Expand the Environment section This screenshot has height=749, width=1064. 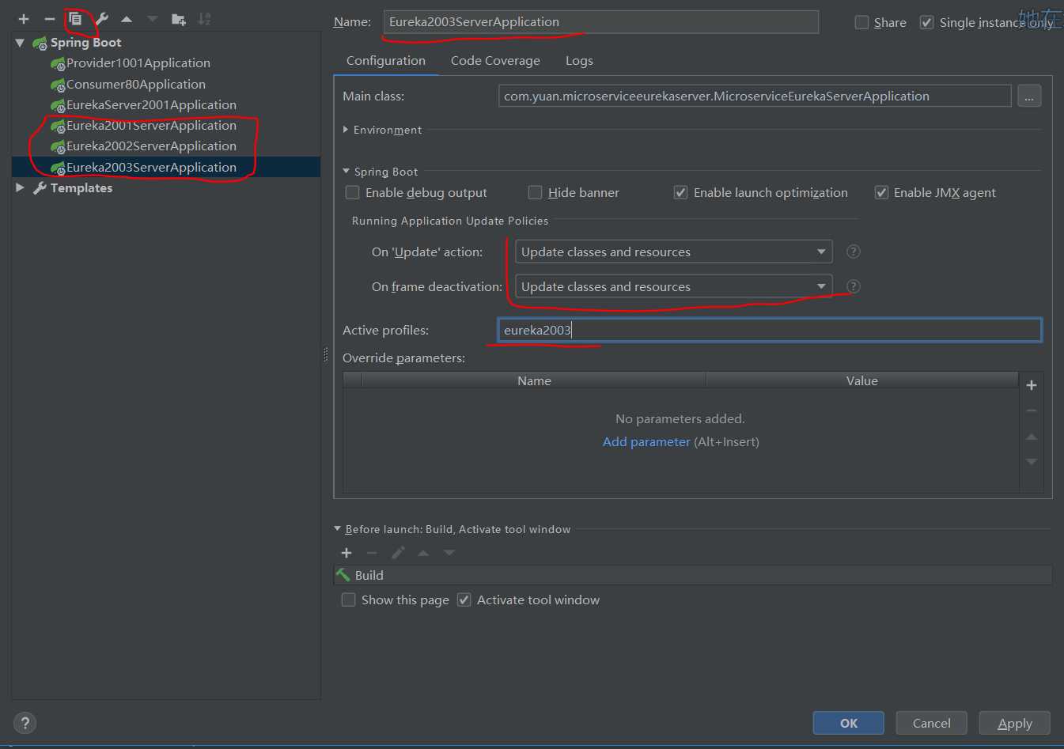pyautogui.click(x=346, y=130)
